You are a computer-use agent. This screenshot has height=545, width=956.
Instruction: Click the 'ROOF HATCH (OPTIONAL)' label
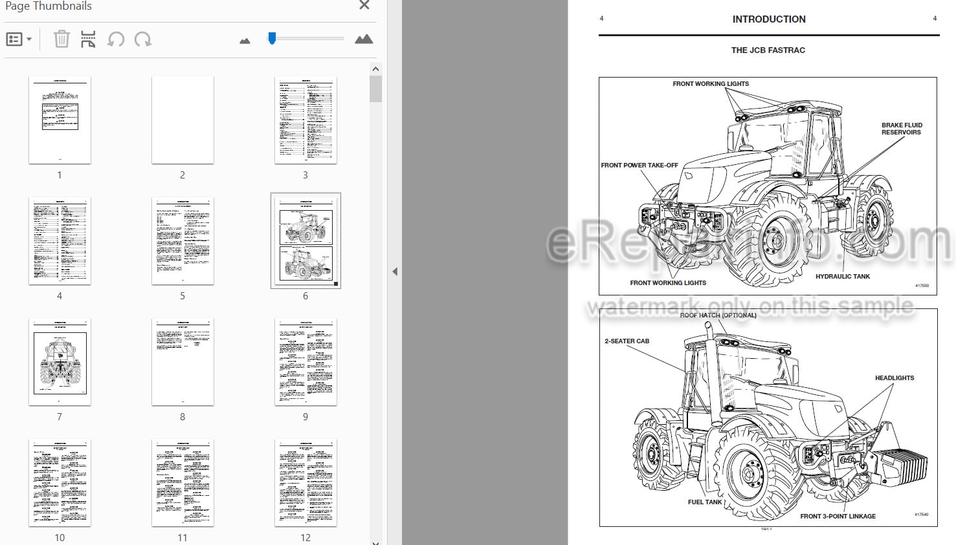(718, 315)
